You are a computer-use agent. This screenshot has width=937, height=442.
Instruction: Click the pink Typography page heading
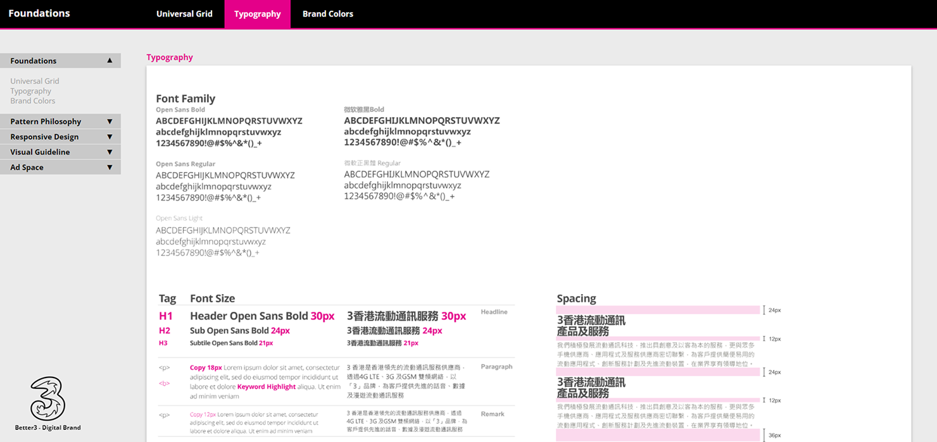click(170, 57)
